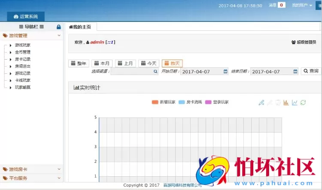Screen dimensions: 322x190
Task: Expand the 平台服务 section
Action: pos(32,178)
